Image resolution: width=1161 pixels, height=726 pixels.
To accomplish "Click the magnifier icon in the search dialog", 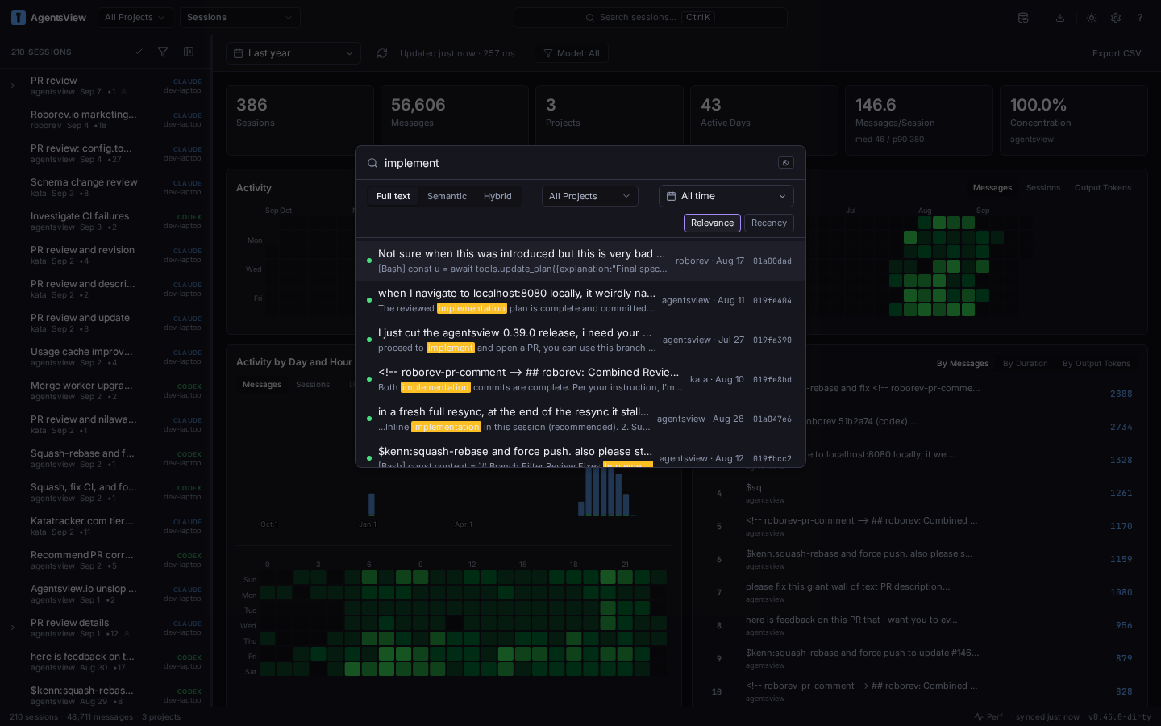I will pos(372,163).
